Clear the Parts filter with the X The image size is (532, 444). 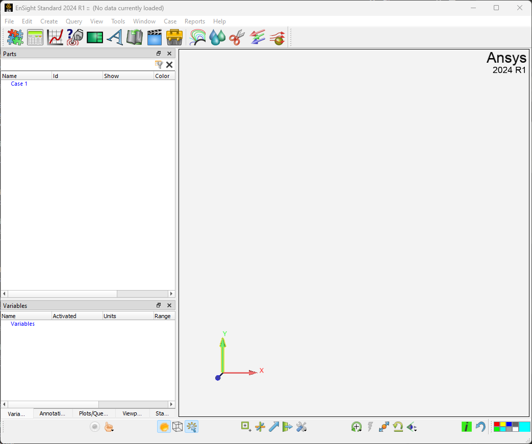169,64
